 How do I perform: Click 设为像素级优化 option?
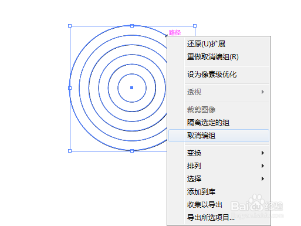(x=219, y=75)
